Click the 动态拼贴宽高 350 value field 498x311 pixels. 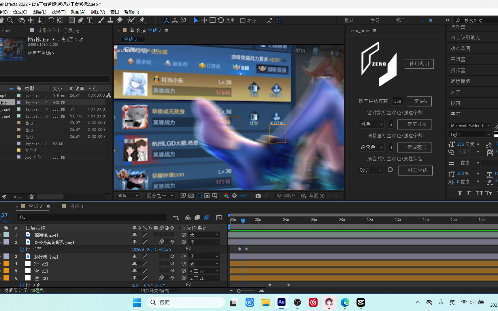(398, 101)
